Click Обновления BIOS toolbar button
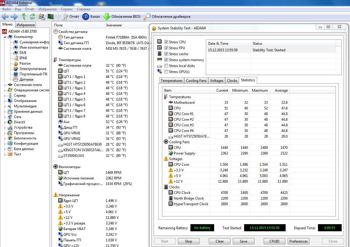This screenshot has width=350, height=247. [122, 17]
